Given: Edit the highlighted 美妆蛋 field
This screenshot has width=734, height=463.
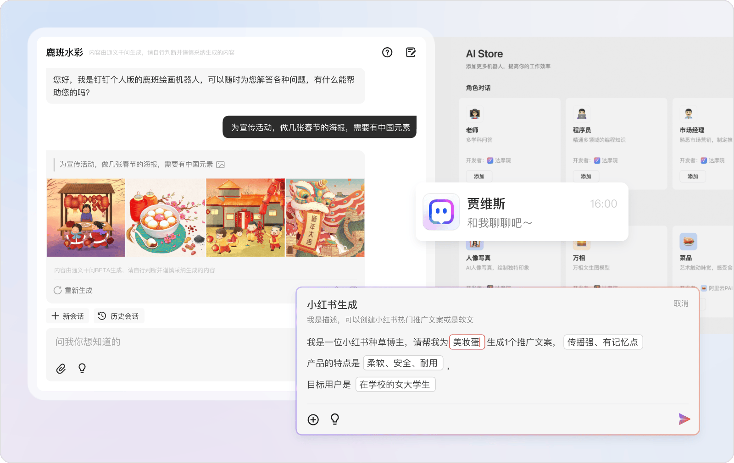Looking at the screenshot, I should click(x=467, y=342).
